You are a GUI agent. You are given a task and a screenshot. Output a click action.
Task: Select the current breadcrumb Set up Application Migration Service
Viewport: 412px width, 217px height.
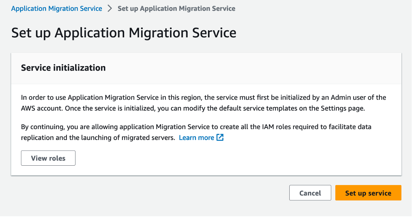pyautogui.click(x=176, y=8)
